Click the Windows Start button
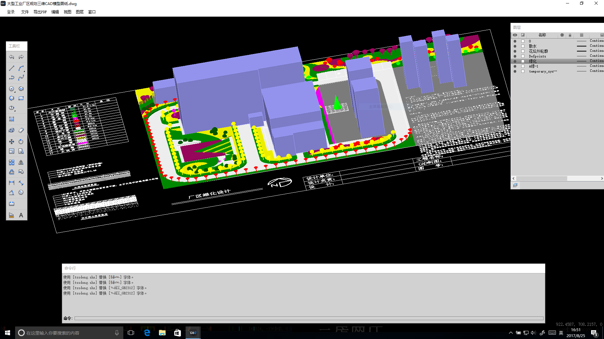 (x=8, y=333)
